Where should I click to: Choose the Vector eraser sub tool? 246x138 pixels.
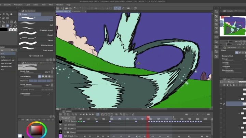(x=36, y=39)
